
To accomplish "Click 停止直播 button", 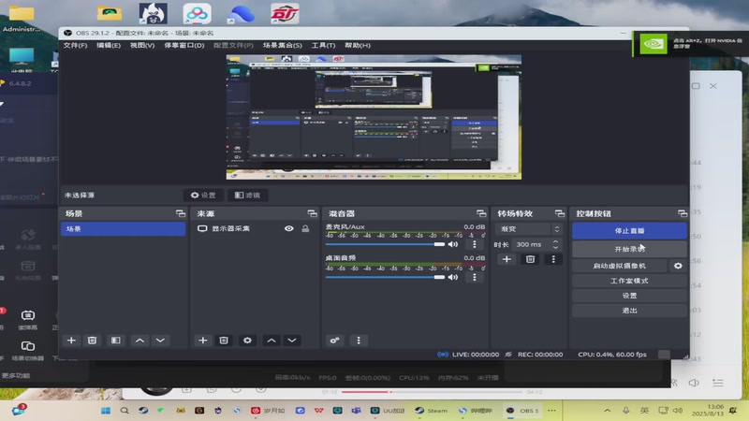I will (x=629, y=230).
